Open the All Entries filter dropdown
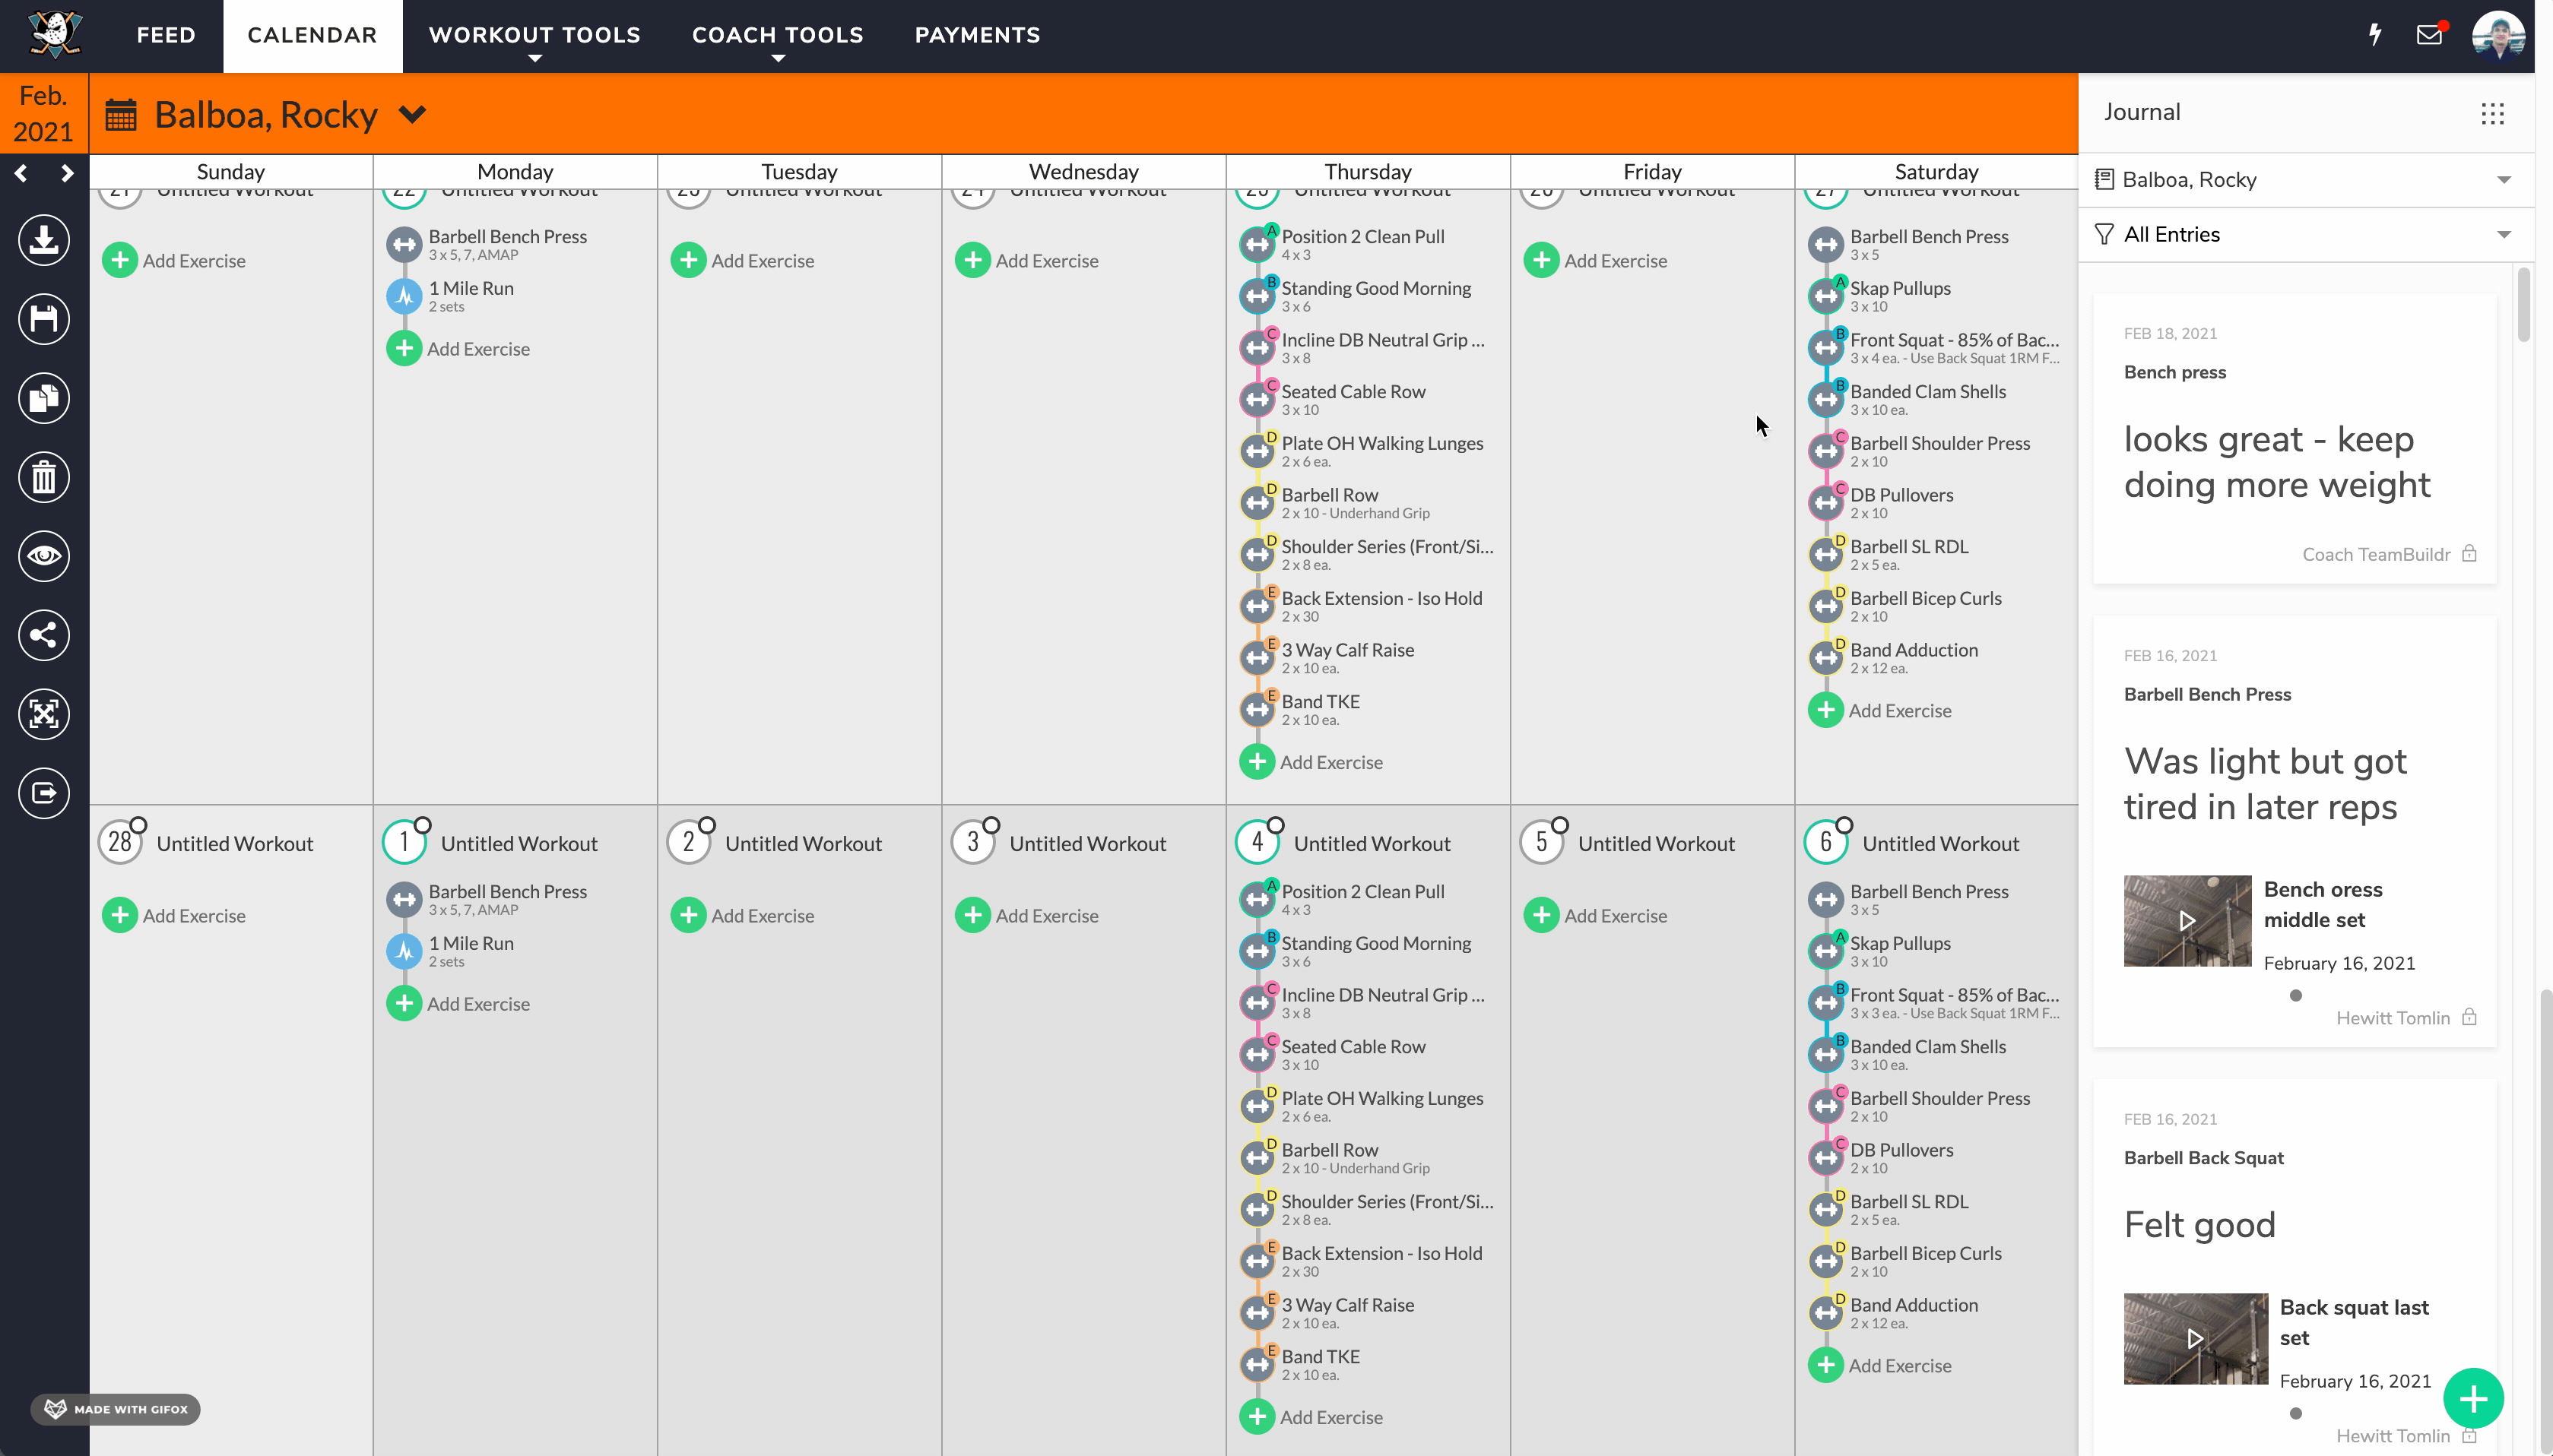Screen dimensions: 2553x1456 click(2306, 235)
